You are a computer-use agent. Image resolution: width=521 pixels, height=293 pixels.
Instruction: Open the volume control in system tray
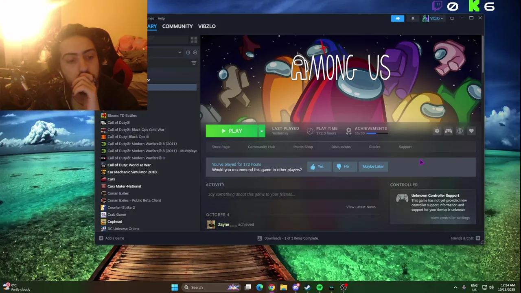click(x=491, y=287)
